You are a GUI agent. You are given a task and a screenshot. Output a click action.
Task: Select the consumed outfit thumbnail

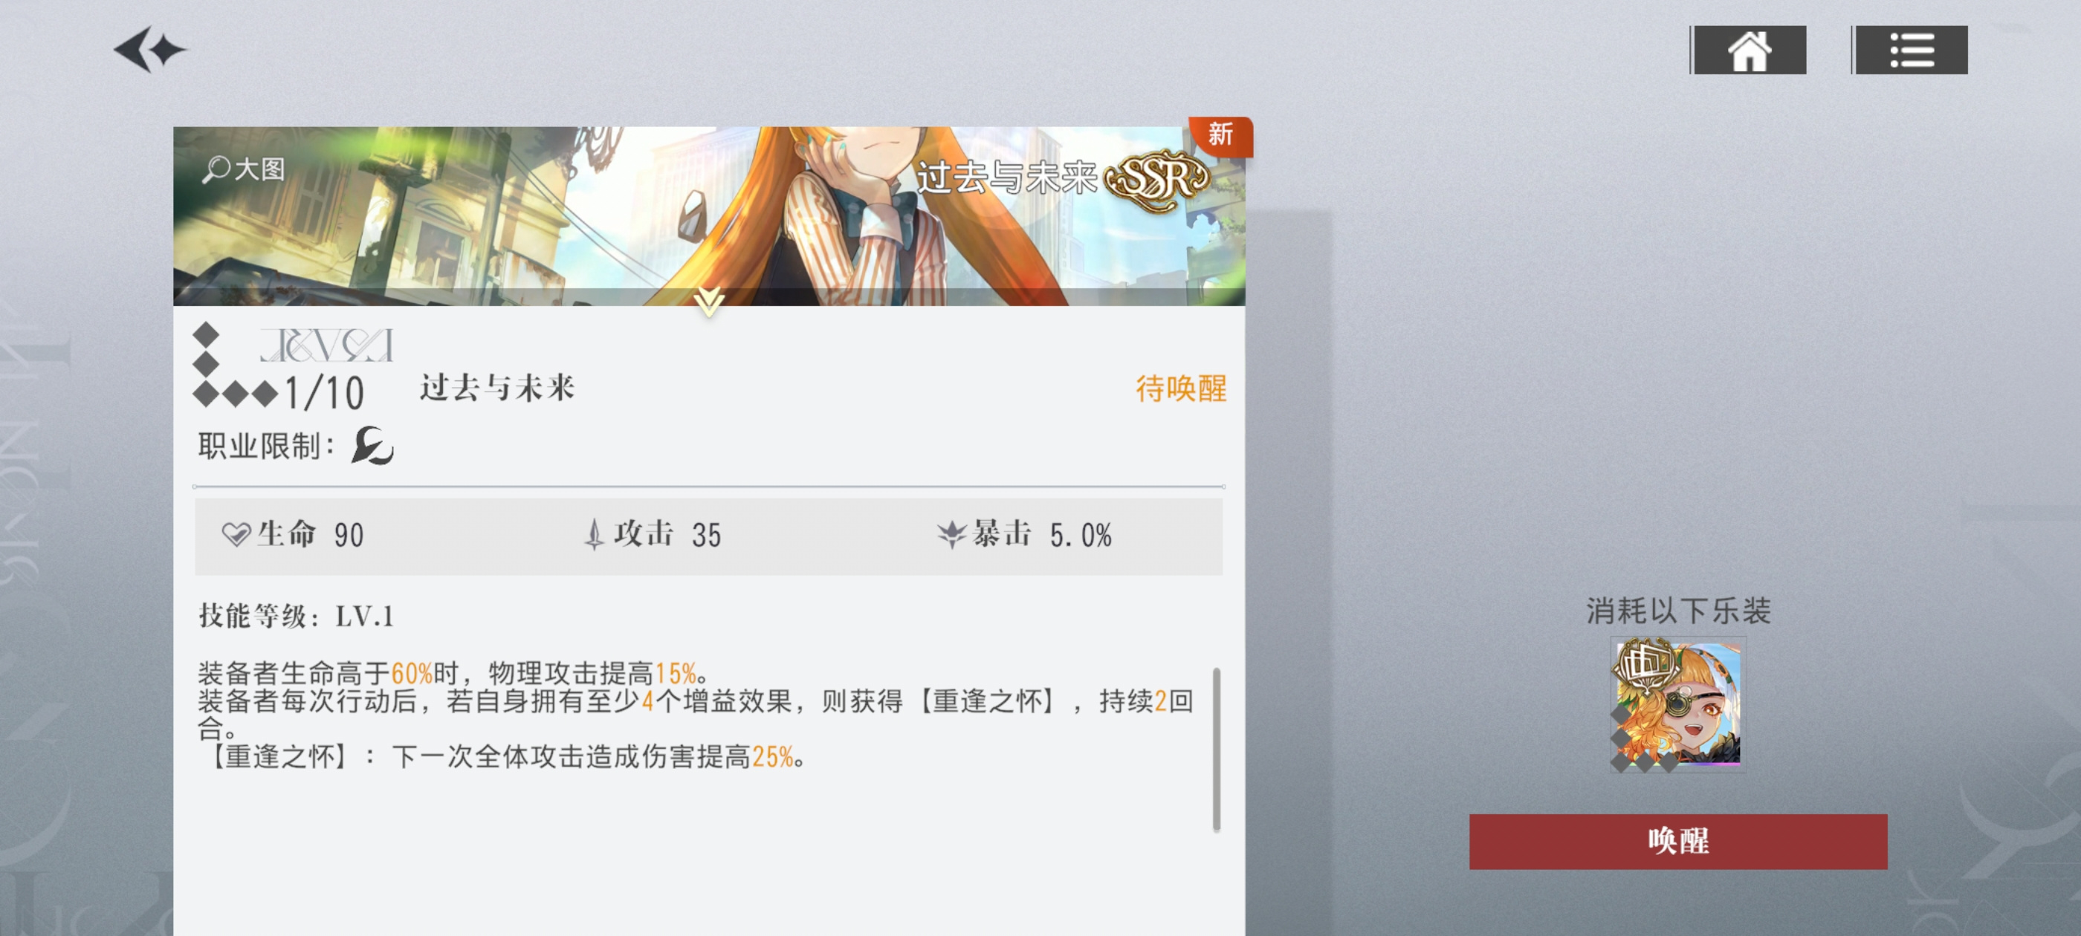[x=1678, y=704]
